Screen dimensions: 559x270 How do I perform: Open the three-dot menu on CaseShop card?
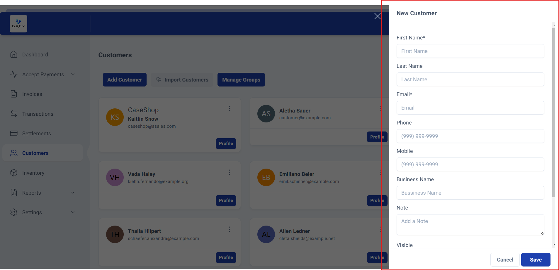230,109
